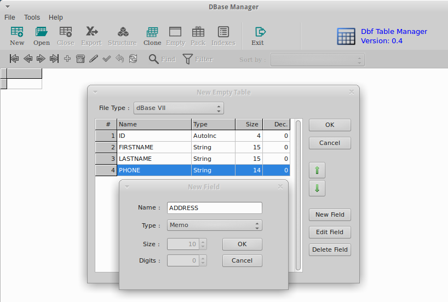
Task: Select the LASTNAME field row
Action: pyautogui.click(x=193, y=159)
